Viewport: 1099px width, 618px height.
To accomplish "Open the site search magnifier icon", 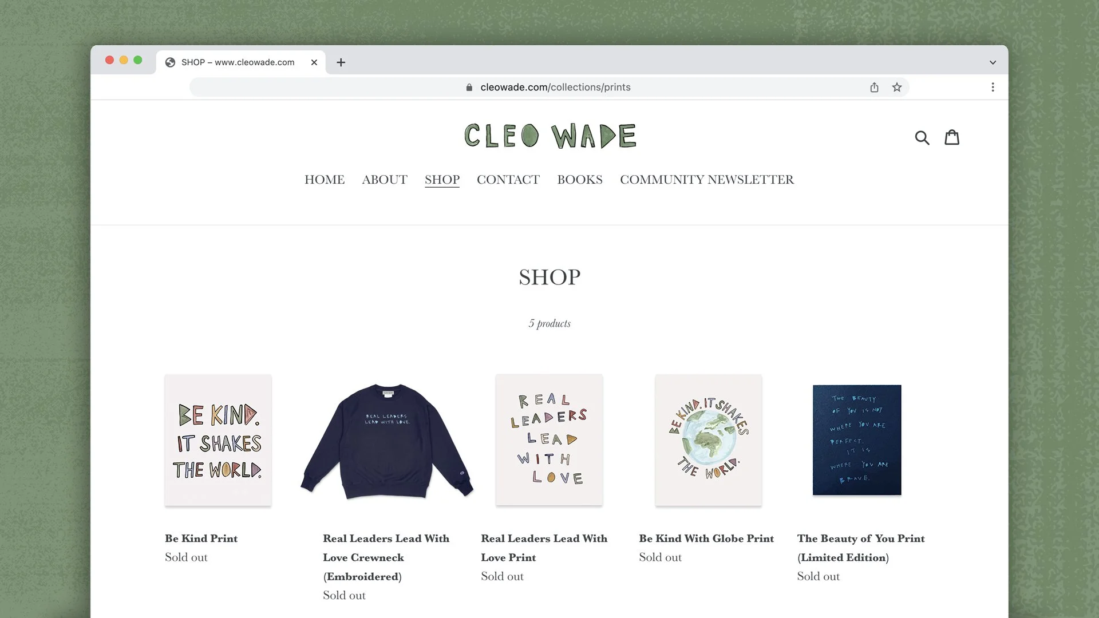I will (x=922, y=137).
